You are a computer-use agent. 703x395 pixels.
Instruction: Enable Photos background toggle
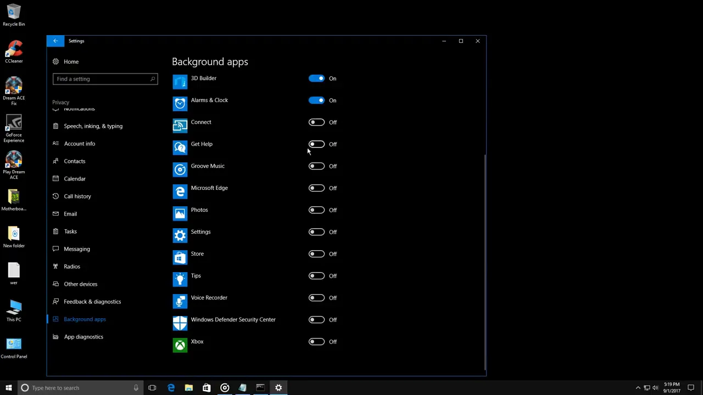pos(316,210)
